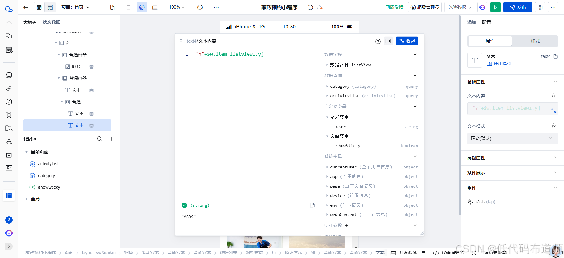Add new item in 代码区
The height and width of the screenshot is (258, 564).
[111, 139]
